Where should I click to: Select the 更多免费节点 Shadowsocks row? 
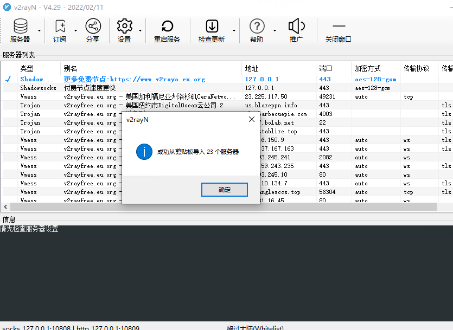(227, 79)
